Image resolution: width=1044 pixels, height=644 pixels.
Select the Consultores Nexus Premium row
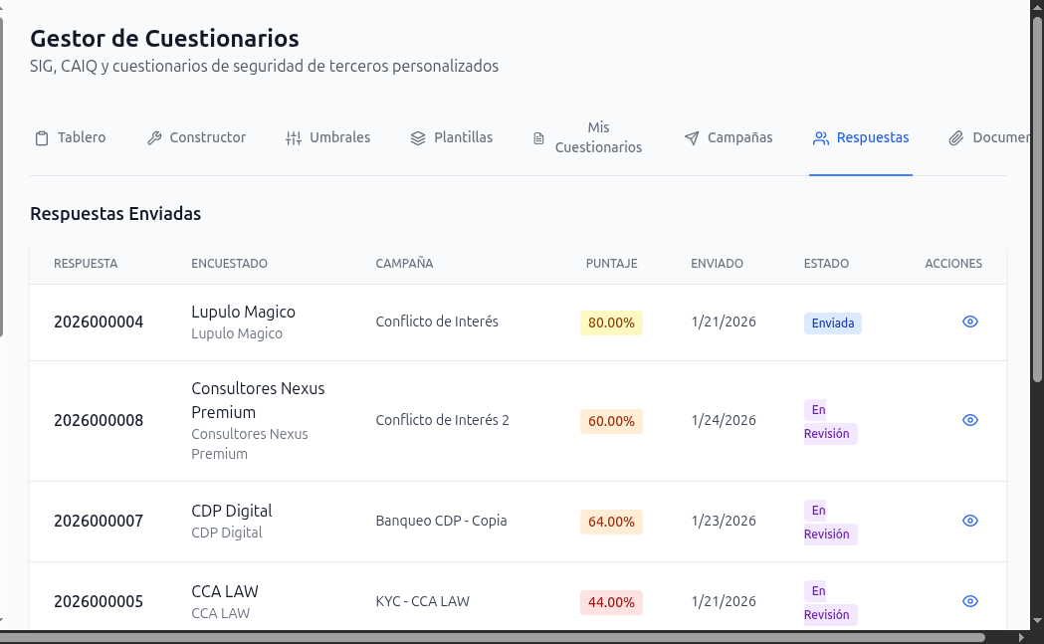click(398, 420)
